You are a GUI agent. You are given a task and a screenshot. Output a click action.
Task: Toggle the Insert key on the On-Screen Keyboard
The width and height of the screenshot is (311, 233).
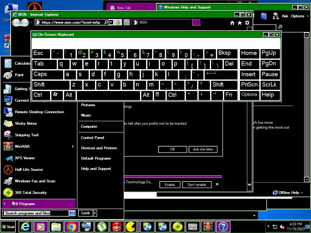click(250, 74)
